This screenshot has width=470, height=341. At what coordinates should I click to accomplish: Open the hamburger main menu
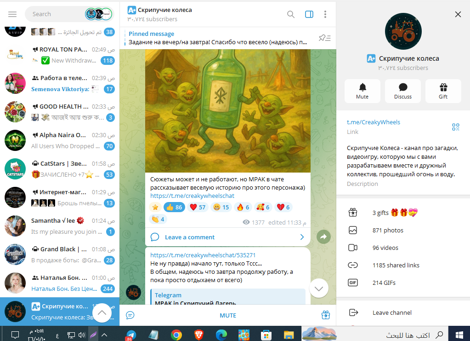[12, 14]
